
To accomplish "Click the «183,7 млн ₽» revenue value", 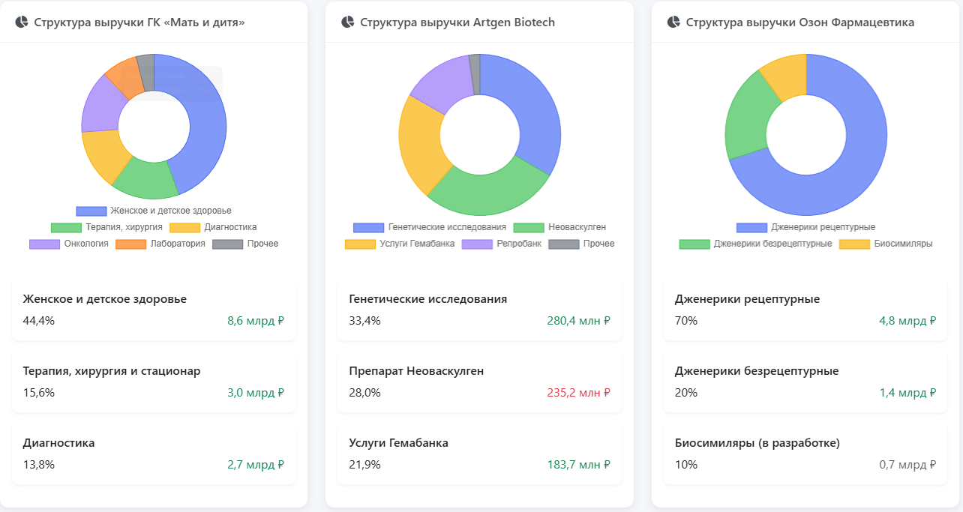I will tap(579, 464).
